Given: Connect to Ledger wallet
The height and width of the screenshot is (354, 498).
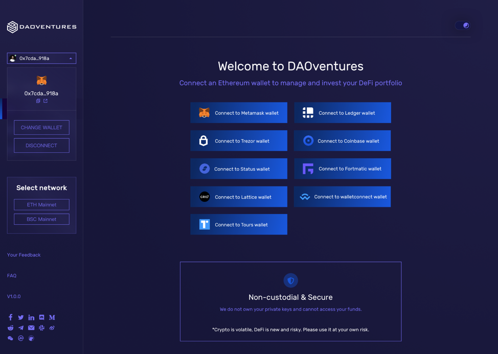Looking at the screenshot, I should pos(343,112).
